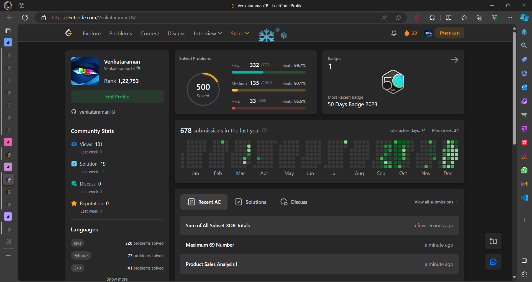Refresh the page
The image size is (532, 282).
pos(25,18)
